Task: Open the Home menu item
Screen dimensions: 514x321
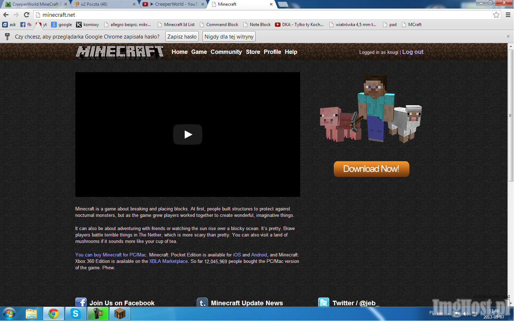Action: pyautogui.click(x=180, y=52)
